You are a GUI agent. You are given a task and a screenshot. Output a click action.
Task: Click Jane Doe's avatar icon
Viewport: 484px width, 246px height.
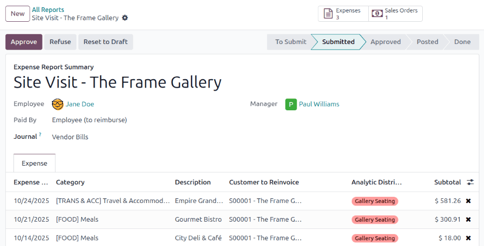pos(58,104)
